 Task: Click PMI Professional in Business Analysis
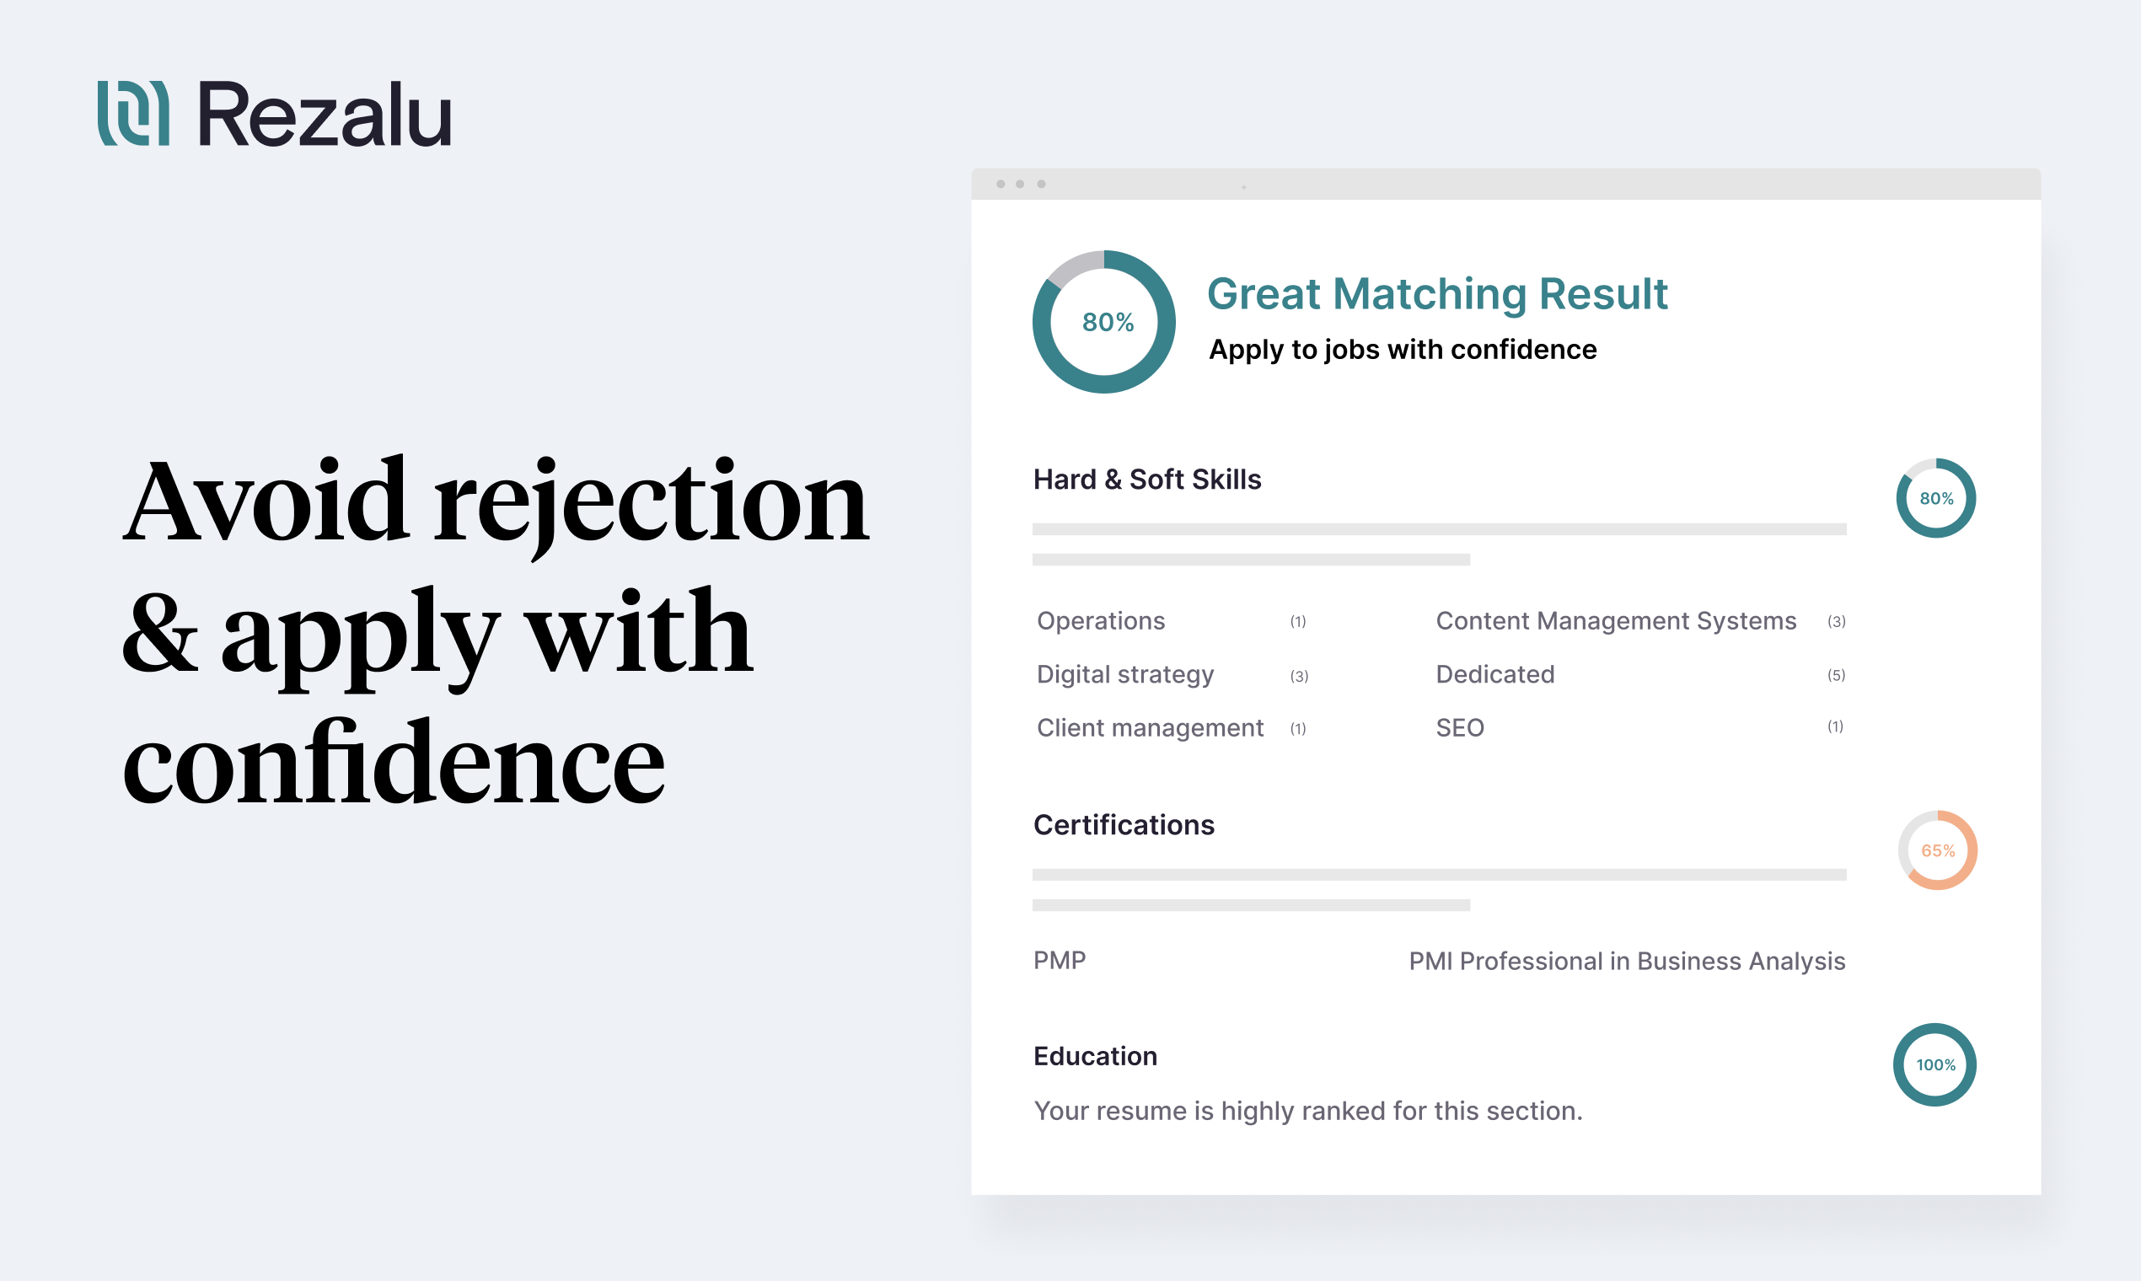pos(1627,961)
